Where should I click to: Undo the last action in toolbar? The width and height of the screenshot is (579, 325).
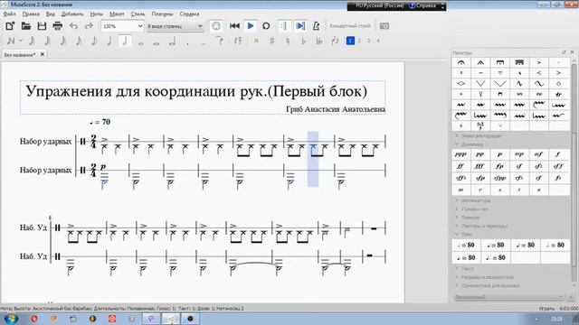click(x=73, y=26)
